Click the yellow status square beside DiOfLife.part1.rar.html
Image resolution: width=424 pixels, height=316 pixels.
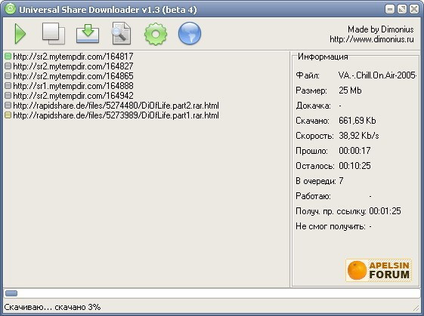point(8,115)
